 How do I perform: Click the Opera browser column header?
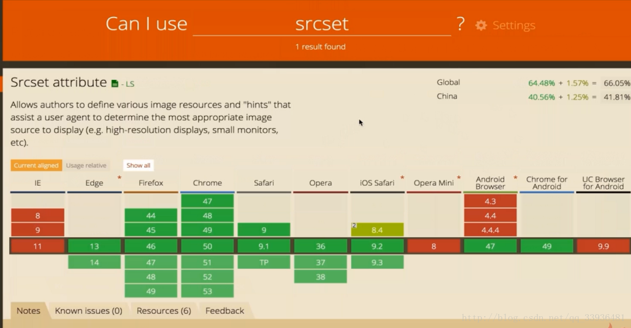click(x=320, y=183)
